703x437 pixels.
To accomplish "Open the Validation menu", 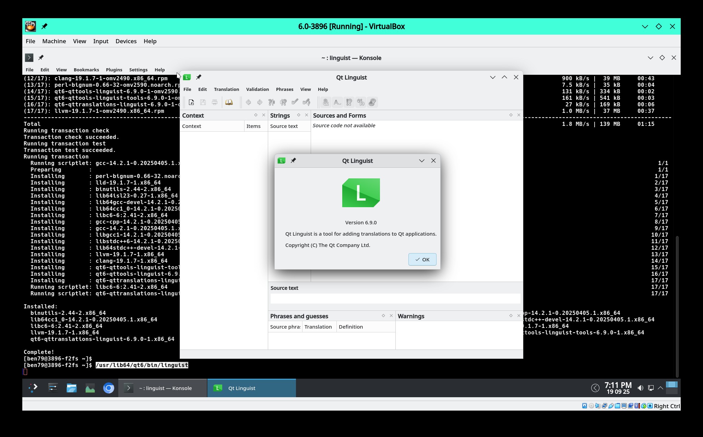I will point(257,89).
